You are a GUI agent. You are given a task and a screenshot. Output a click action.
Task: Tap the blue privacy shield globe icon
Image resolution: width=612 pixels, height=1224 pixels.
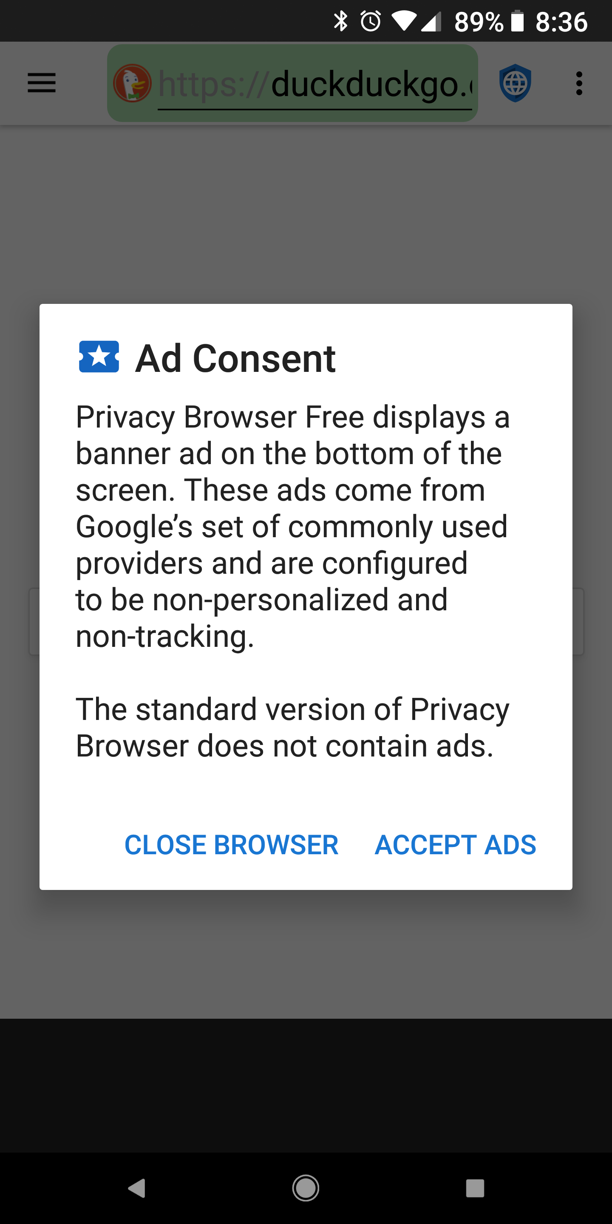(x=515, y=83)
